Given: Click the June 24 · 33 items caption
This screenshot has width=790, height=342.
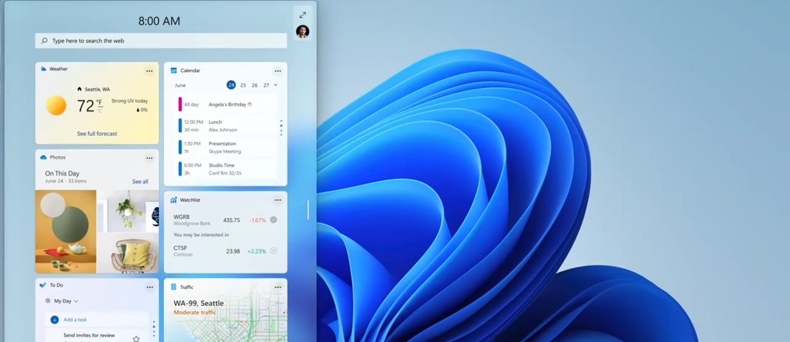Looking at the screenshot, I should point(66,181).
